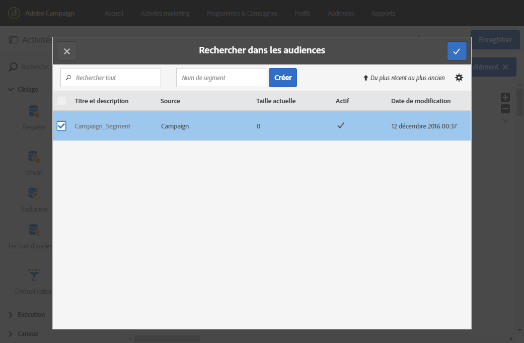The image size is (524, 343).
Task: Sort by Titre et description column
Action: [x=102, y=101]
